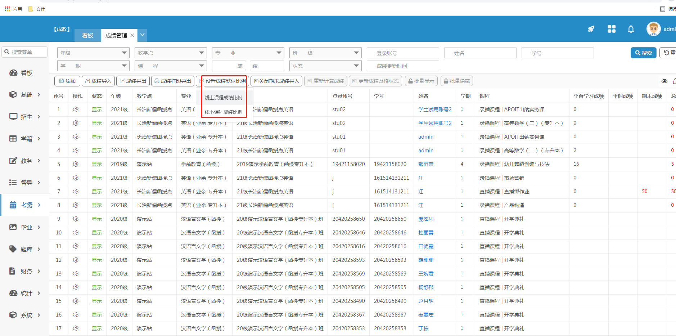This screenshot has height=336, width=676.
Task: Open the apps grid icon
Action: pos(612,29)
